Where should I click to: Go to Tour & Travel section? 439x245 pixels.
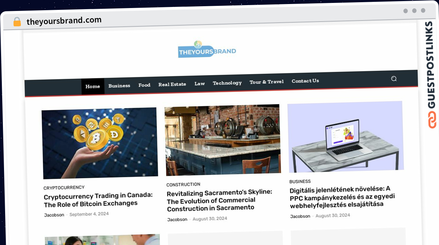(x=267, y=82)
